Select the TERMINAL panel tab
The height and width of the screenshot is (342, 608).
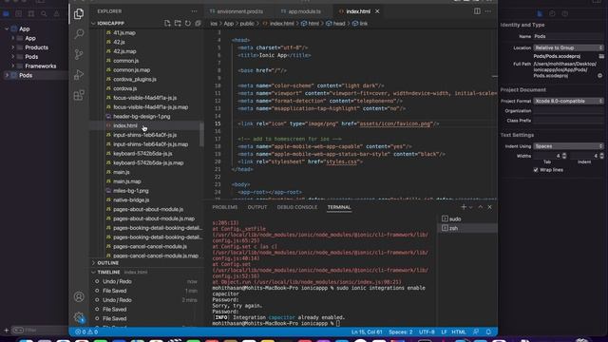(339, 207)
